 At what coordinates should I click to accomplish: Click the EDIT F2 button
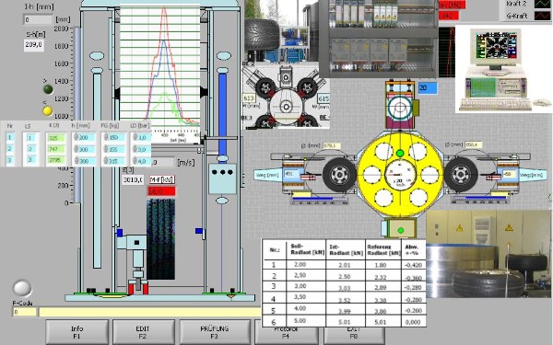pyautogui.click(x=143, y=332)
